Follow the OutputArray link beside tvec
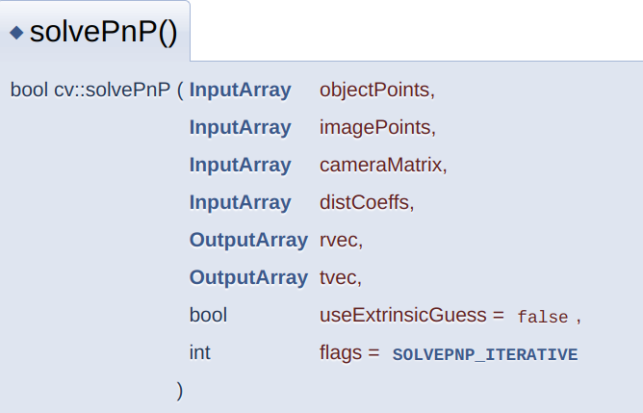The image size is (643, 413). click(247, 277)
